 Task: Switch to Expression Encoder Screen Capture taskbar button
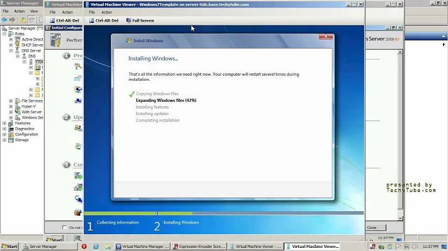(x=199, y=247)
